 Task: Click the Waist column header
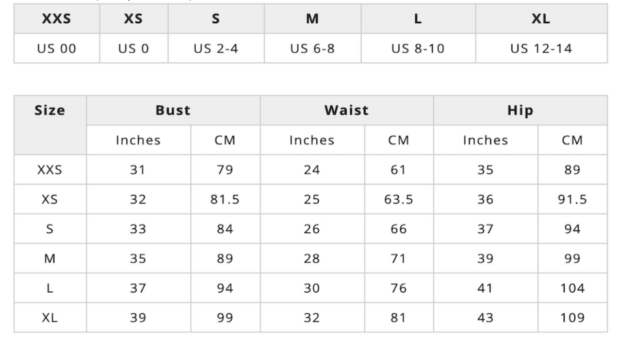click(347, 110)
